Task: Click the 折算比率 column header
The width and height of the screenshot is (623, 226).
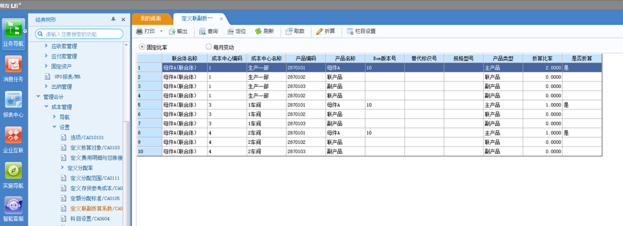Action: 543,59
